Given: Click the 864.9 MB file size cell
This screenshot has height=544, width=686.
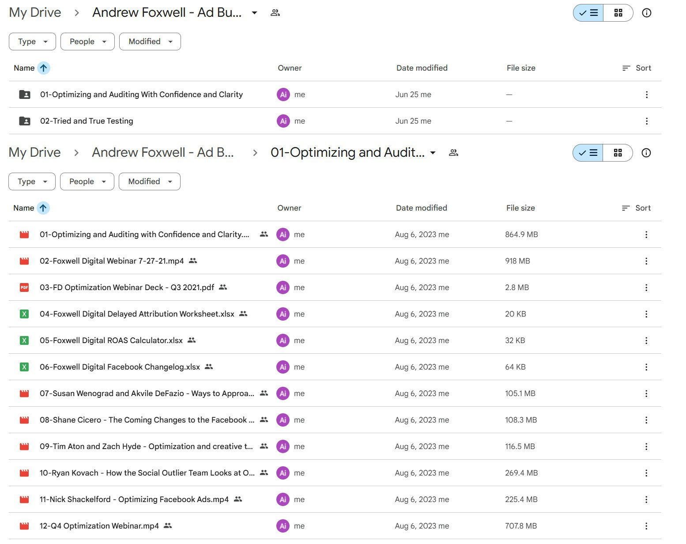Looking at the screenshot, I should pos(521,234).
